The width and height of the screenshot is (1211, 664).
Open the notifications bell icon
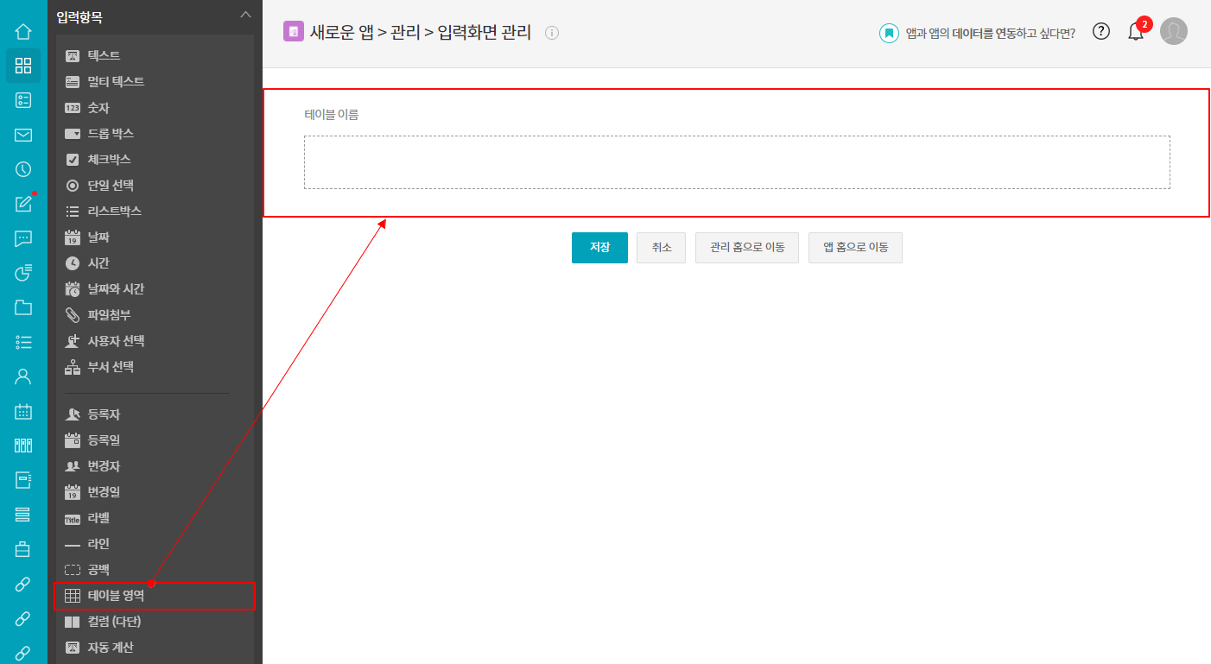point(1136,33)
